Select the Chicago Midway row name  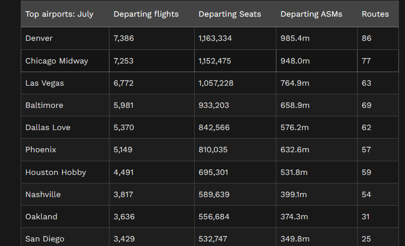(x=56, y=61)
